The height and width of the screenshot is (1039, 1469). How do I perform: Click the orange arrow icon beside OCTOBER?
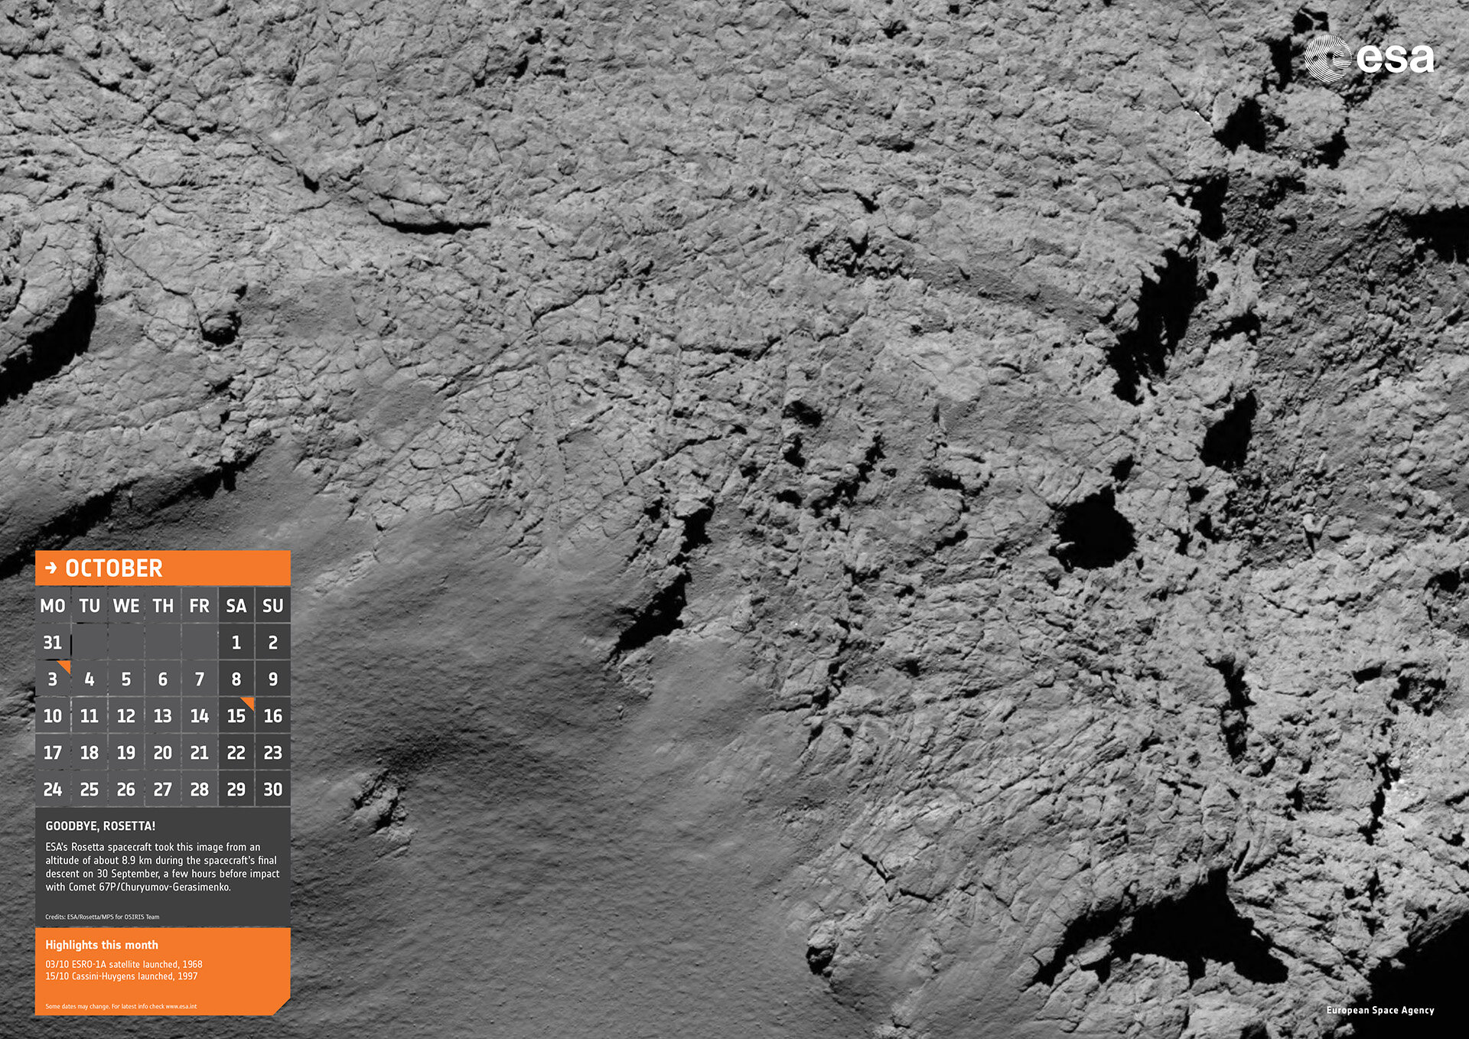pos(51,568)
